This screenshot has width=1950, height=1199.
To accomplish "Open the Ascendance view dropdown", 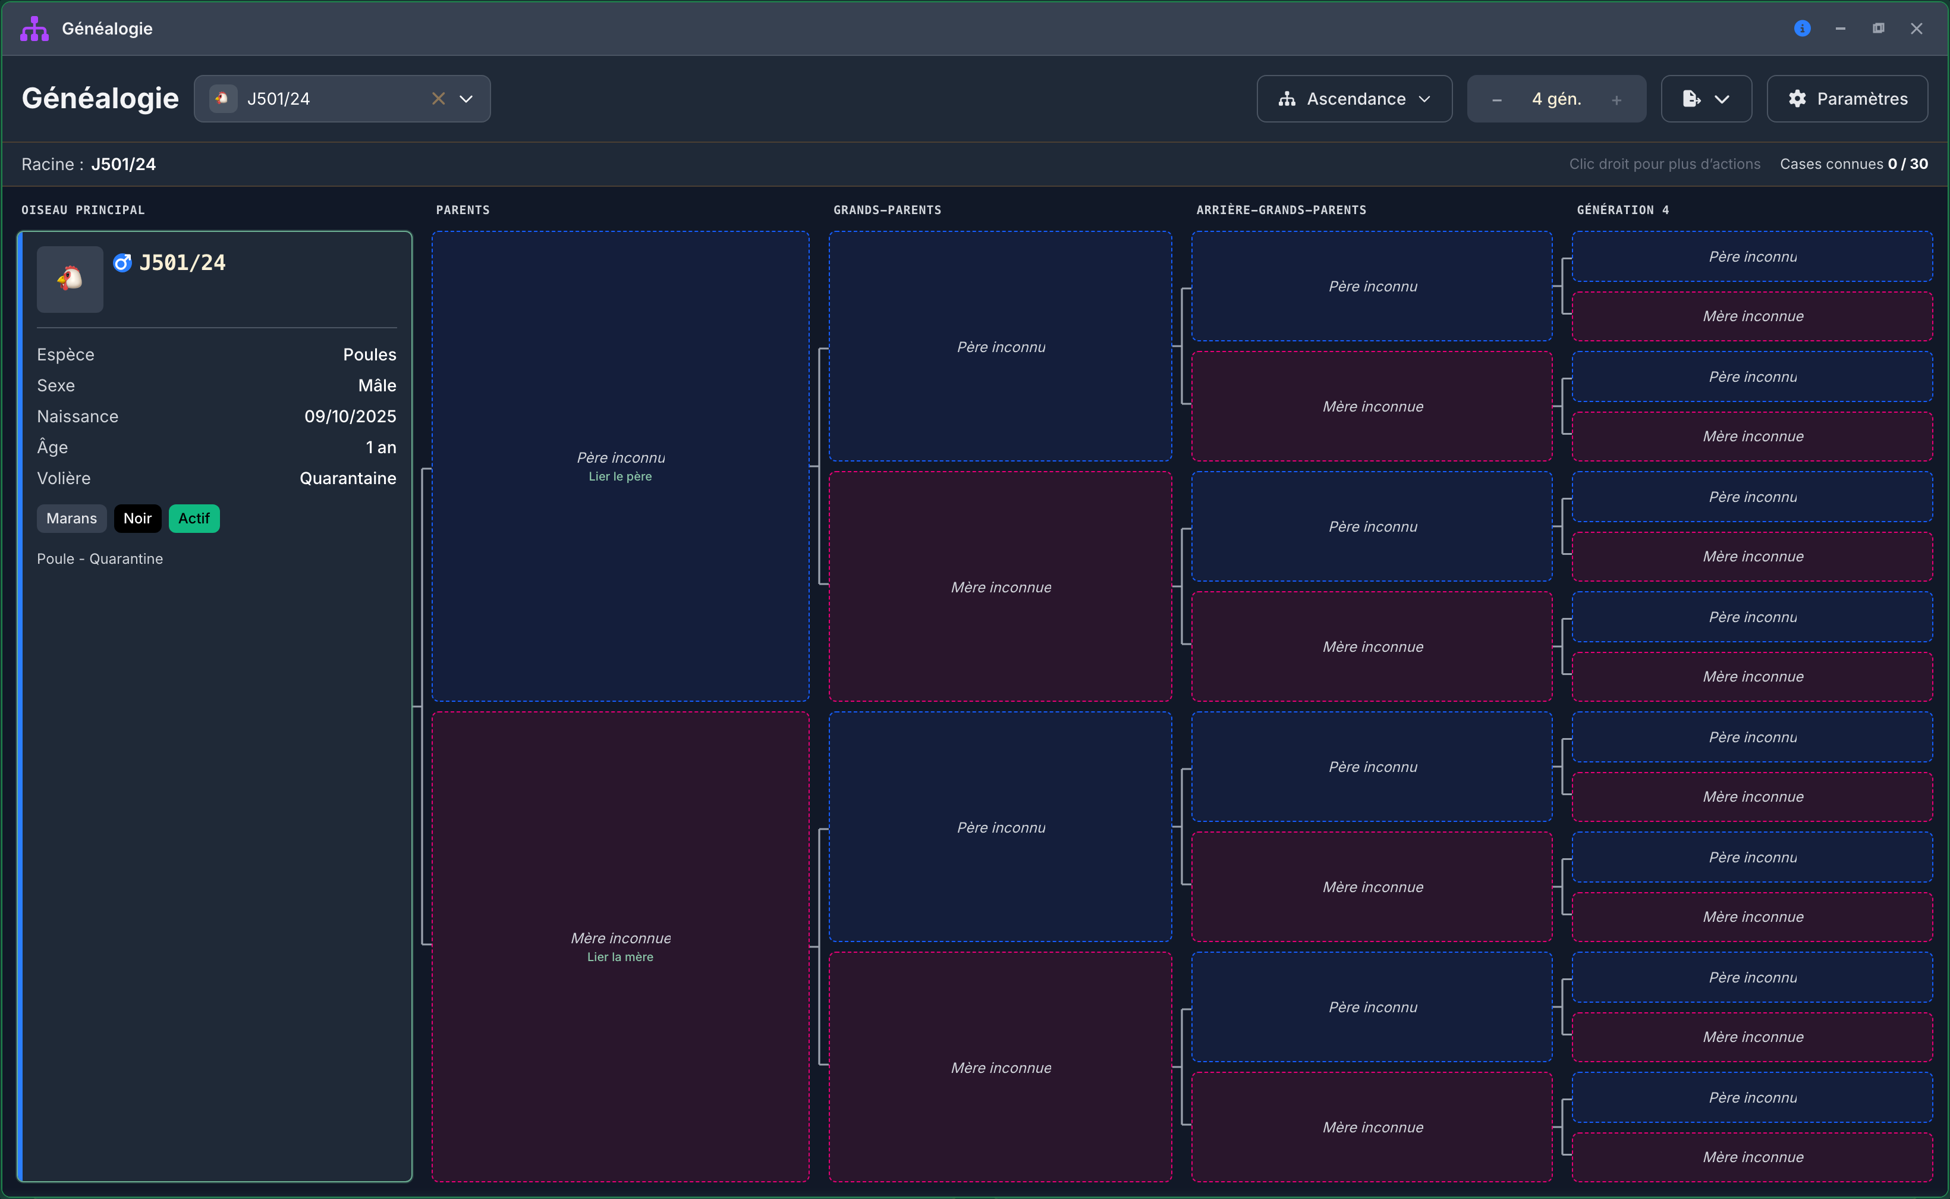I will coord(1355,98).
